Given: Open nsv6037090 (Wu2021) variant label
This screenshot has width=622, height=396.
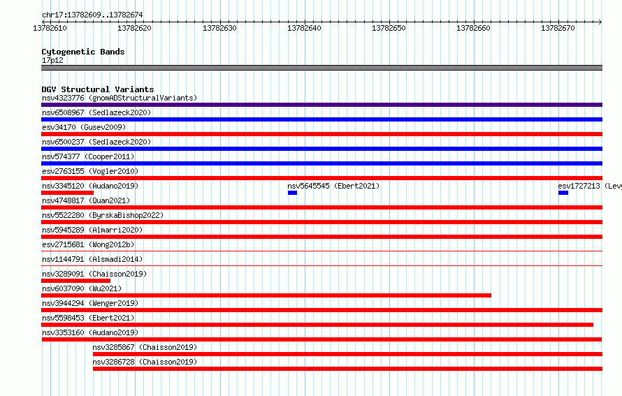Looking at the screenshot, I should (x=82, y=288).
